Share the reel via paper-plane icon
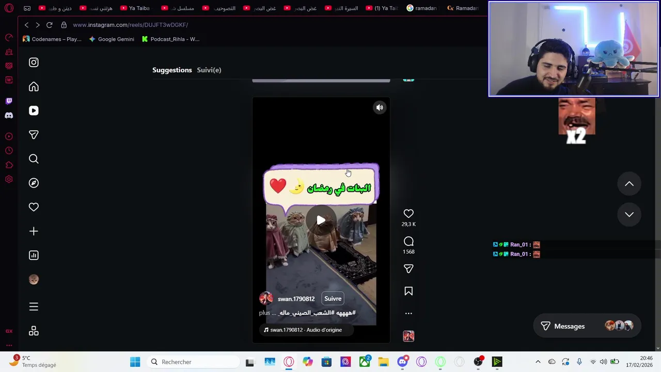 click(408, 269)
